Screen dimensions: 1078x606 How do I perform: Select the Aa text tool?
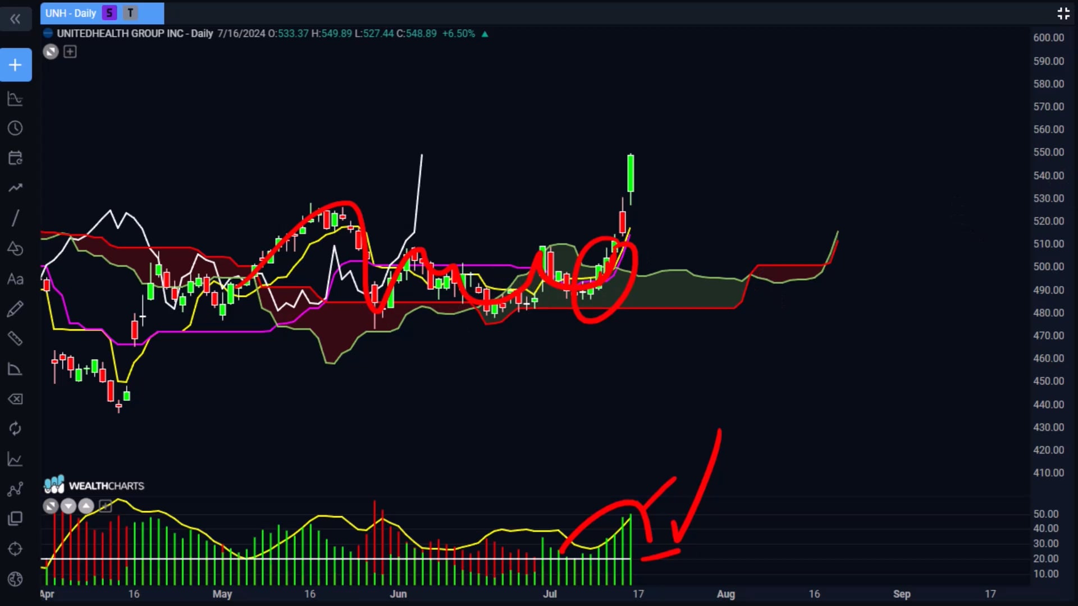(15, 279)
